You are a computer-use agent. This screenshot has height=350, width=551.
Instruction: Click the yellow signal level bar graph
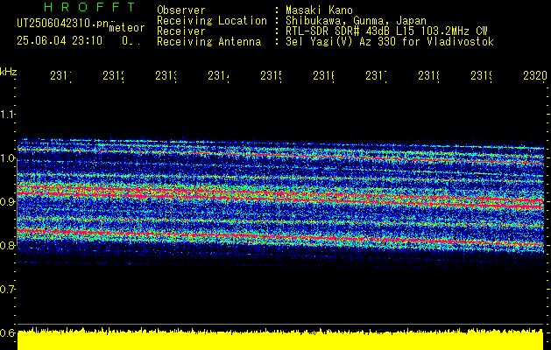click(280, 339)
